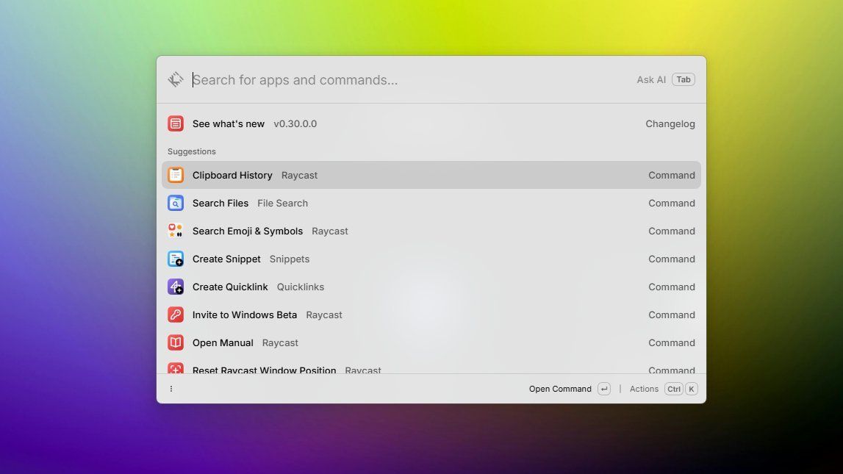Click Raycast subtitle beside Clipboard History
843x474 pixels.
click(x=299, y=175)
